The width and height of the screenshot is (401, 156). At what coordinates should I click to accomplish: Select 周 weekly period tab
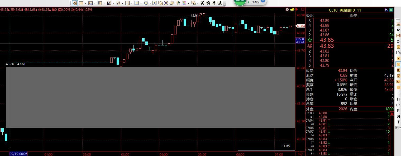tap(398, 111)
